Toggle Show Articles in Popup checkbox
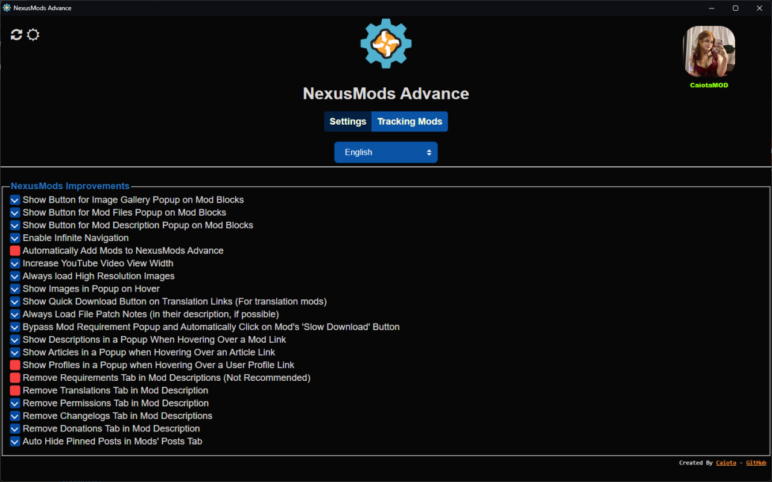The height and width of the screenshot is (482, 772). click(x=15, y=352)
